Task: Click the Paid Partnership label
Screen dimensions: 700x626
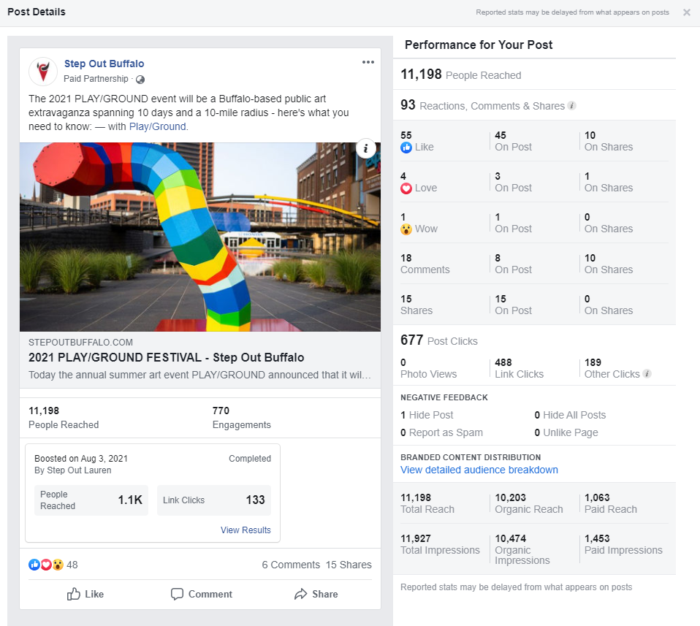Action: pyautogui.click(x=96, y=79)
